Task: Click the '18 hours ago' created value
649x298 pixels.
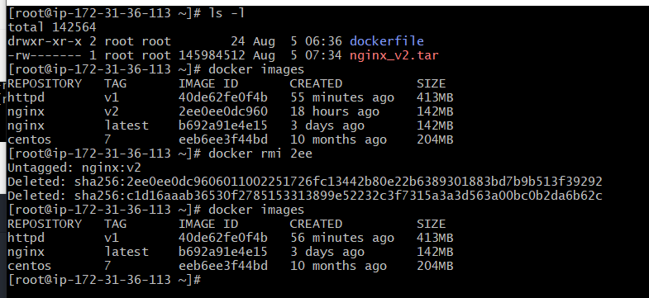Action: click(335, 111)
